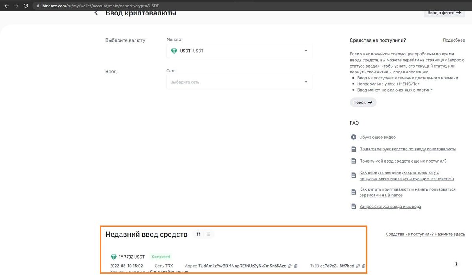Click document icon beside 'Как купить криптовалюту'
This screenshot has width=472, height=275.
(x=353, y=192)
